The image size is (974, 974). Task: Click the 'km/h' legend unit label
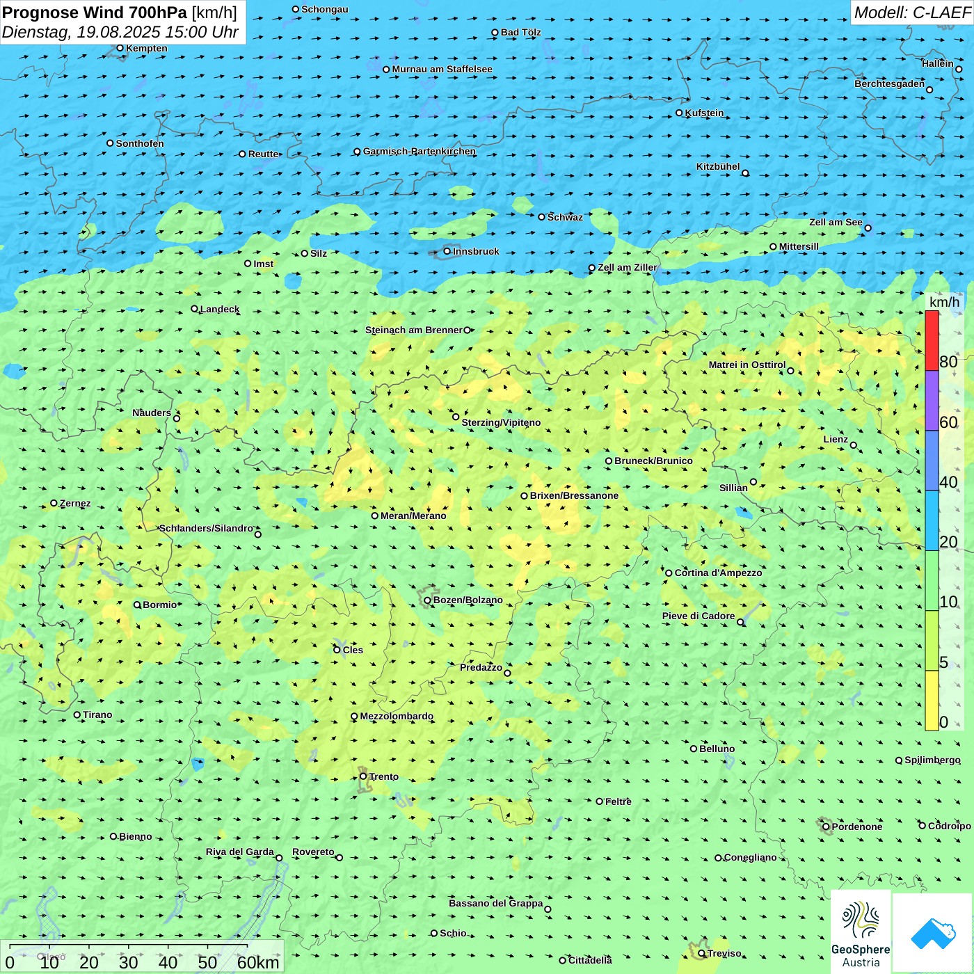(x=944, y=302)
